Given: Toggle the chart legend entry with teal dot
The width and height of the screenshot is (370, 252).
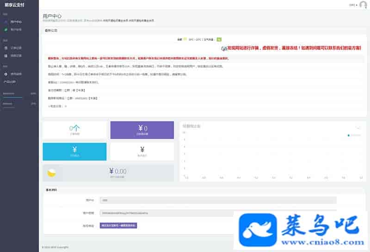Looking at the screenshot, I should (x=354, y=135).
